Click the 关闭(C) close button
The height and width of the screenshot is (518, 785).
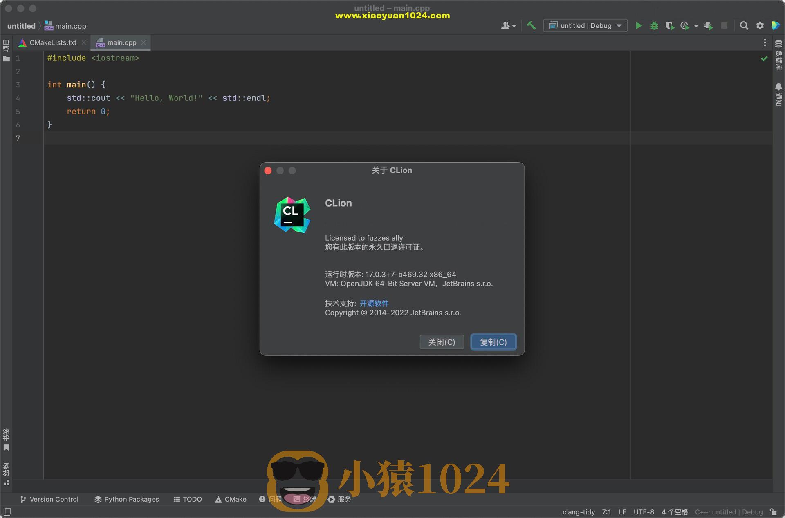[442, 342]
